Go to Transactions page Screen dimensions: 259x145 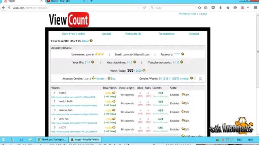coord(166,34)
